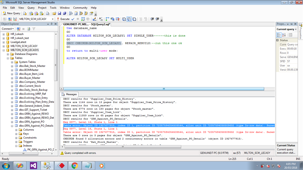This screenshot has width=303, height=170.
Task: Click the Comment out selected lines icon
Action: pos(141,19)
